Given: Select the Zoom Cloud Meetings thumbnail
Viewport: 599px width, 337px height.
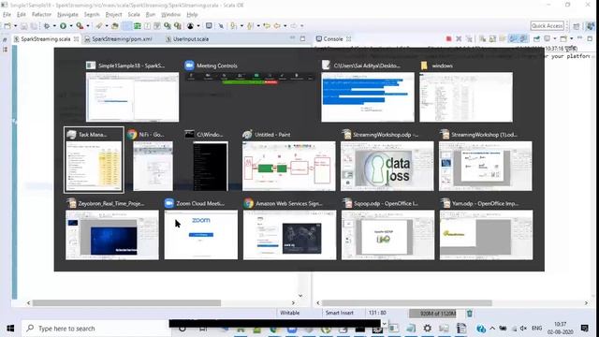Looking at the screenshot, I should click(201, 235).
